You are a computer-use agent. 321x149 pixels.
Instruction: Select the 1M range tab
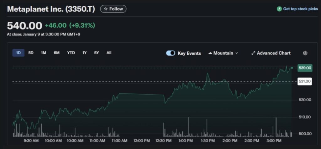click(x=43, y=53)
